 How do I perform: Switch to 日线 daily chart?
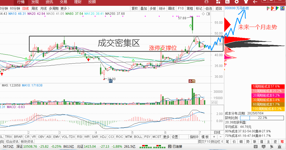(x=26, y=8)
